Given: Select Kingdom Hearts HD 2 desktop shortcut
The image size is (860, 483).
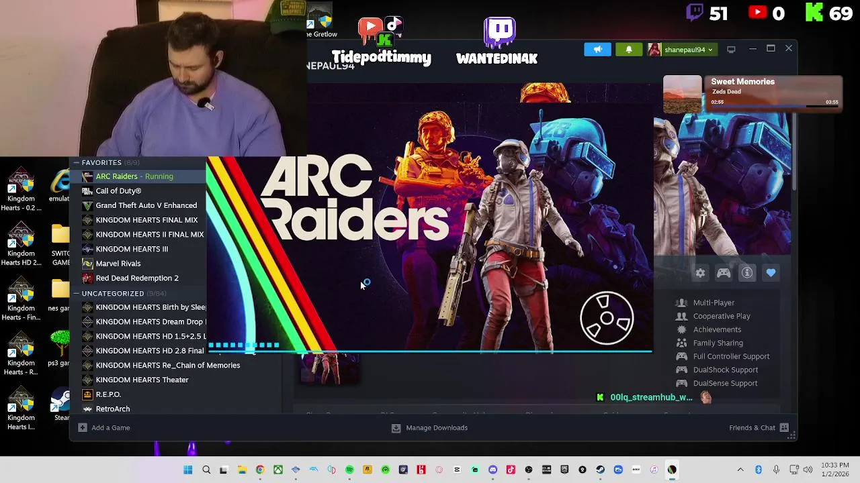Looking at the screenshot, I should pos(21,245).
